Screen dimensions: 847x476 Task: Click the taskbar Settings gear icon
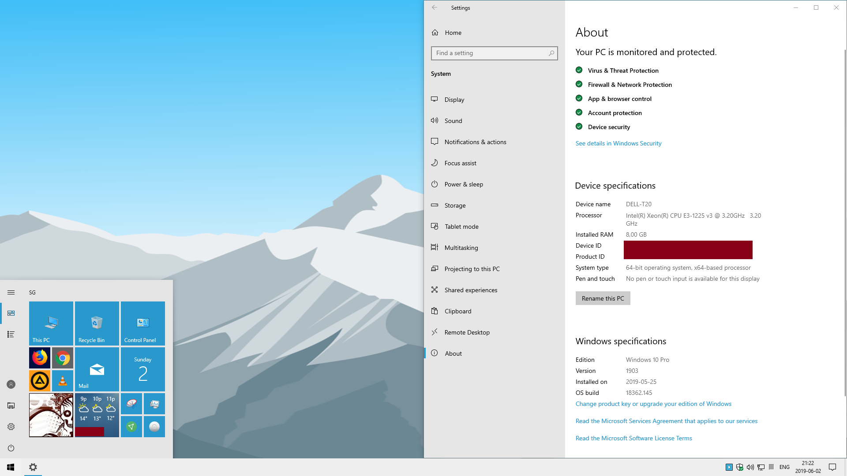(x=33, y=467)
